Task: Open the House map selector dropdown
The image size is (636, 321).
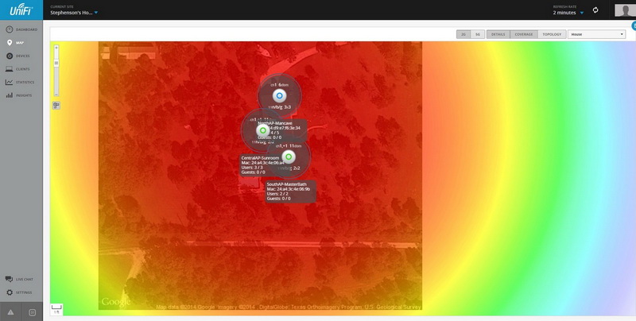Action: tap(596, 34)
